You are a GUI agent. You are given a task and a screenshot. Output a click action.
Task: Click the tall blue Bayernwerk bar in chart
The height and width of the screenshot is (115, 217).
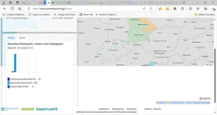click(x=15, y=63)
